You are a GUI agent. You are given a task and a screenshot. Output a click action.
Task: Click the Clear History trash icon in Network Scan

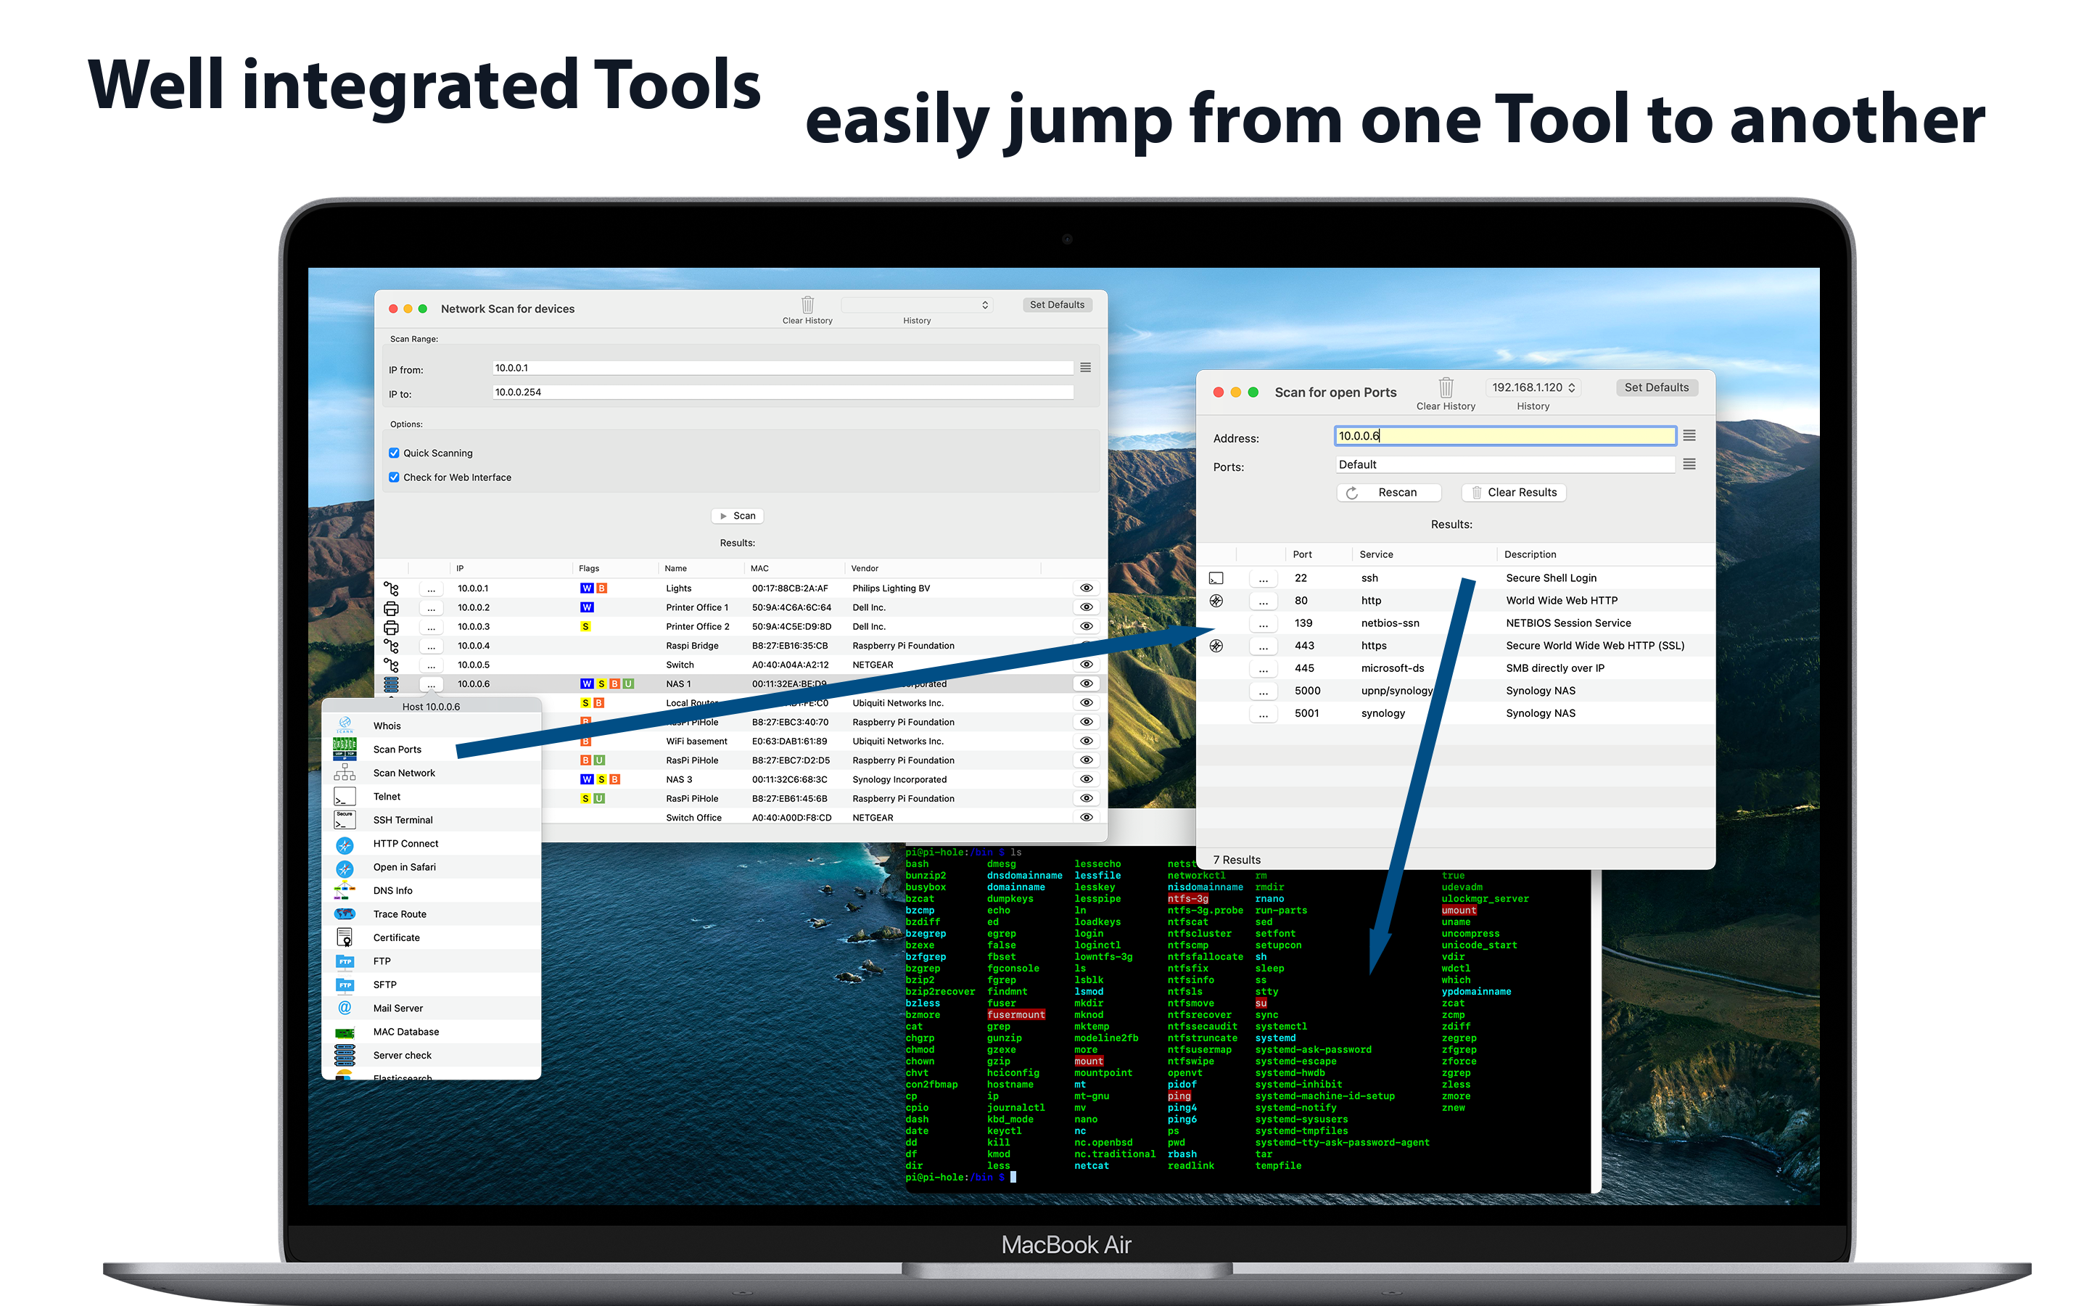(x=807, y=305)
